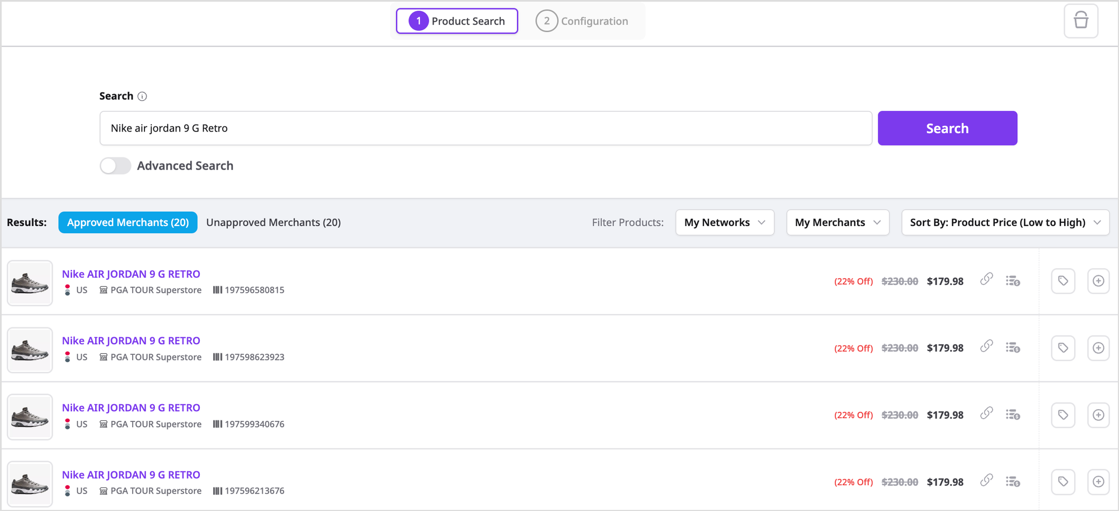1119x511 pixels.
Task: Click $179.98 price for product 197596580815
Action: pyautogui.click(x=945, y=281)
